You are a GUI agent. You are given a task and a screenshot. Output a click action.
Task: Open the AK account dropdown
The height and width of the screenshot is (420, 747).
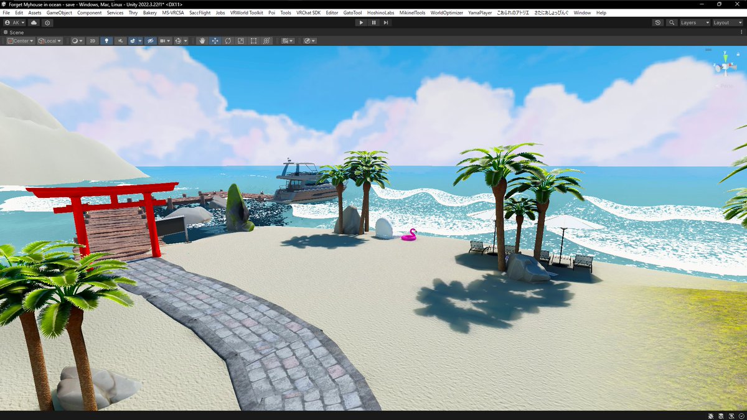pyautogui.click(x=14, y=22)
